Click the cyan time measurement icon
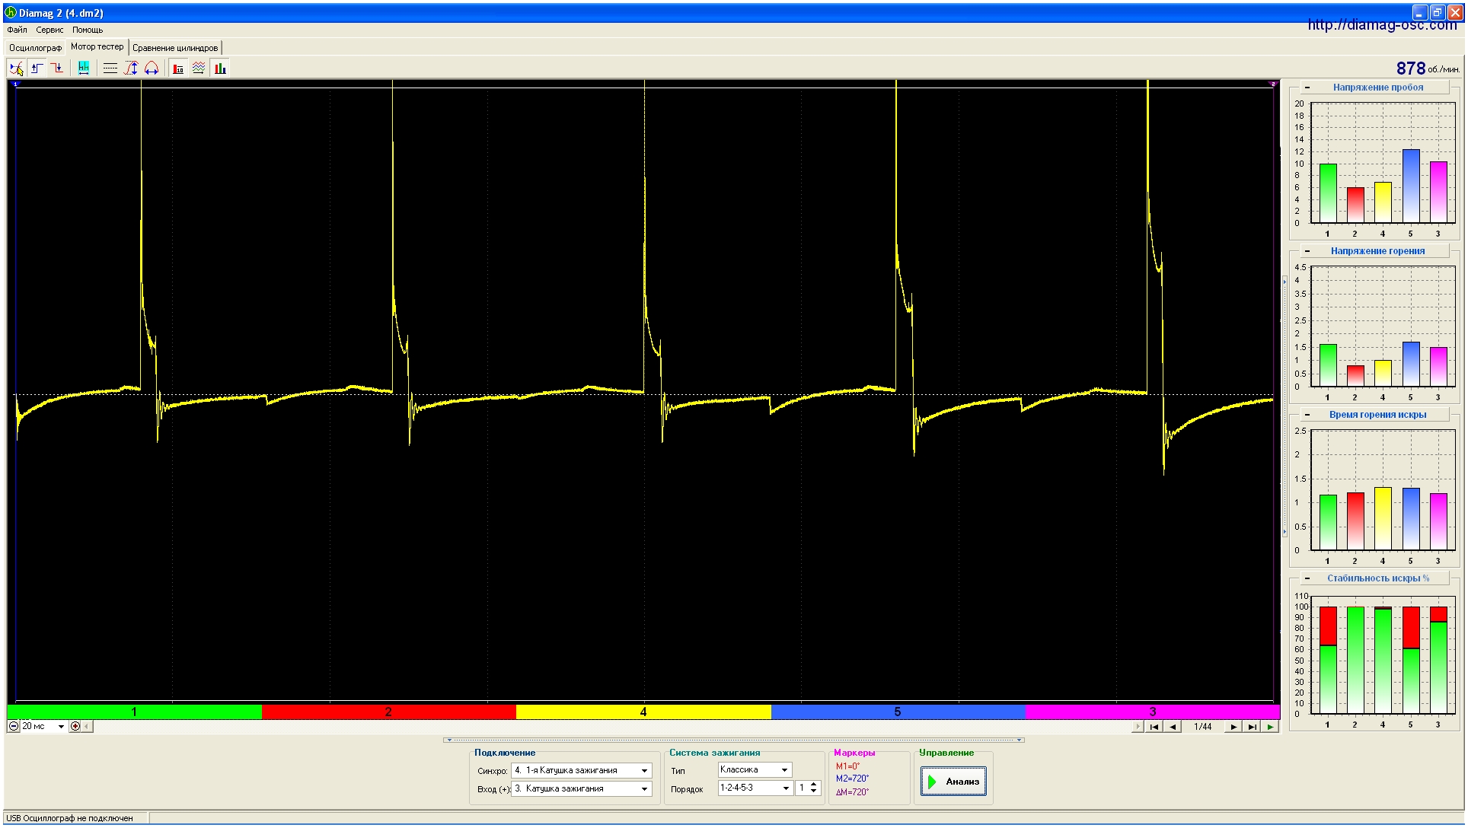1468x828 pixels. [84, 68]
